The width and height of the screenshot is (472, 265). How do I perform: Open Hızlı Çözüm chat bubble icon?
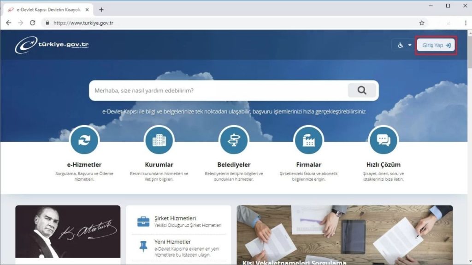pyautogui.click(x=383, y=141)
